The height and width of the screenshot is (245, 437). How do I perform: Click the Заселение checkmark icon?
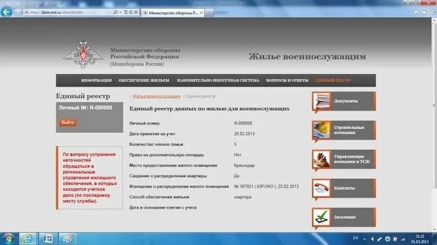321,217
